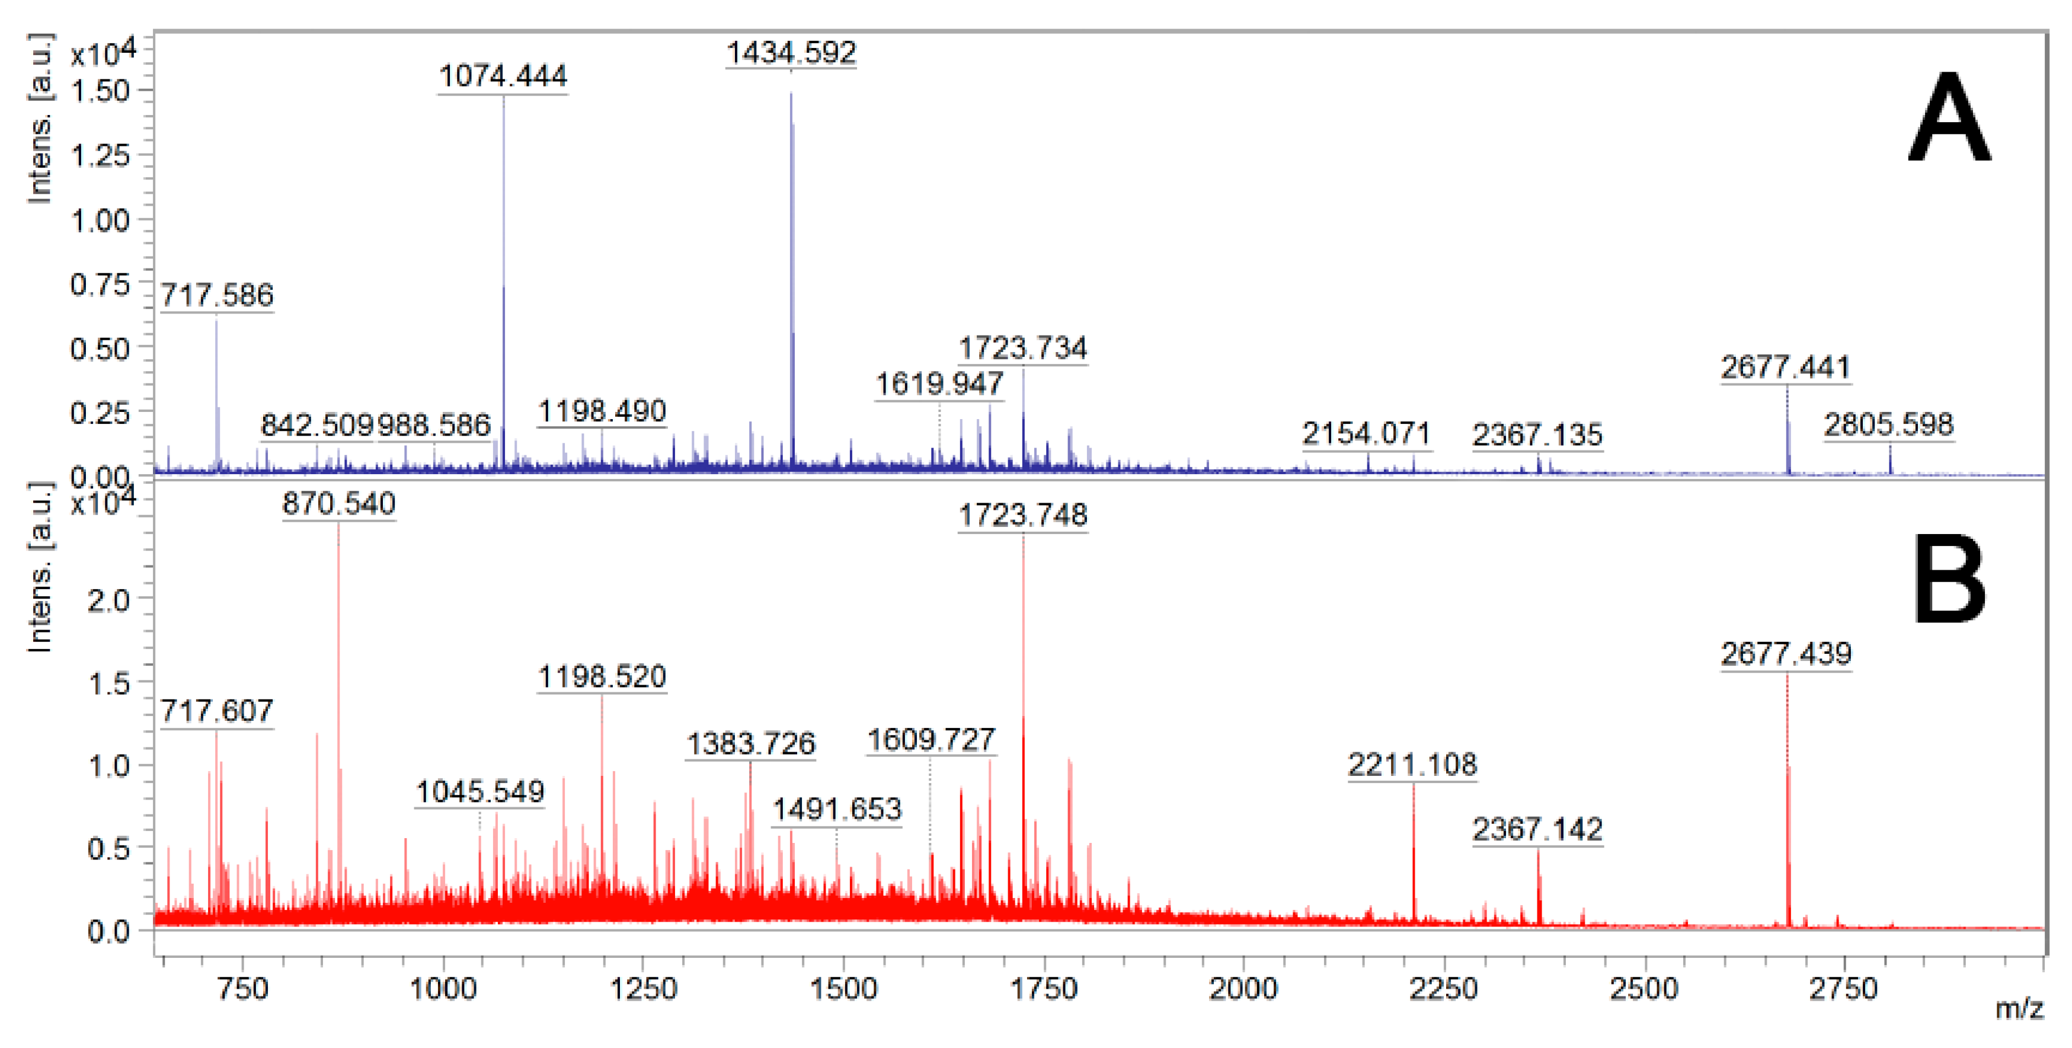This screenshot has height=1048, width=2072.
Task: Click the 1723.748 peak label in spectrum B
Action: point(1023,515)
